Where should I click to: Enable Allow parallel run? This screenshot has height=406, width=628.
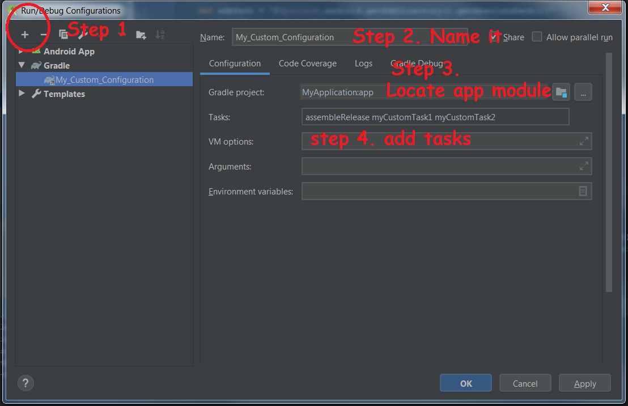coord(537,36)
